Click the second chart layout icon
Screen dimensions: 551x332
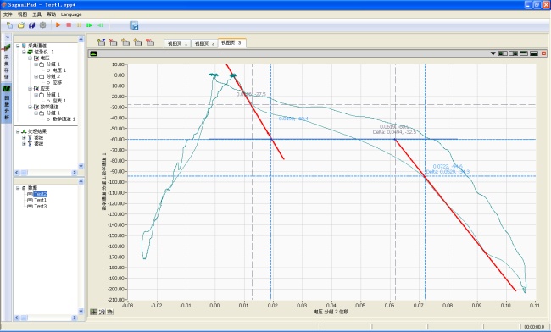point(514,53)
